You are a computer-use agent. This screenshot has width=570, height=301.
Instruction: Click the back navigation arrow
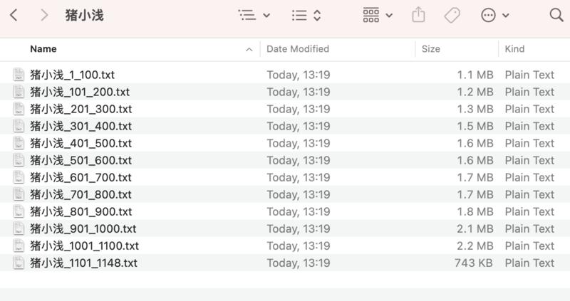14,15
